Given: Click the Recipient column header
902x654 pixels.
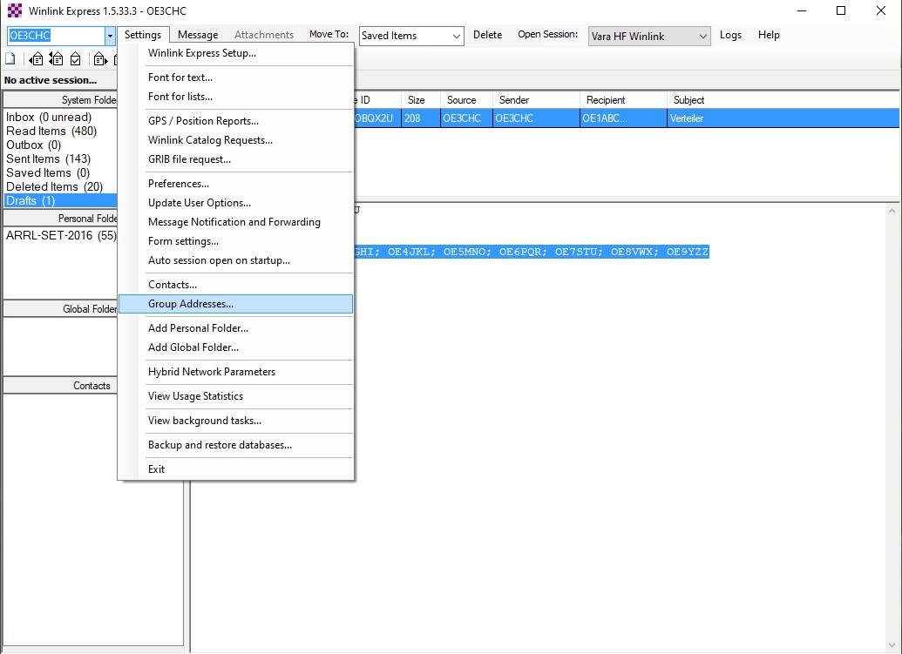Looking at the screenshot, I should coord(623,100).
